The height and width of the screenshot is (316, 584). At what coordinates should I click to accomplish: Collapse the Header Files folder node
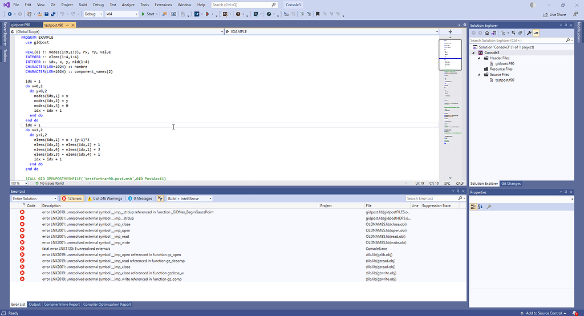coord(479,58)
